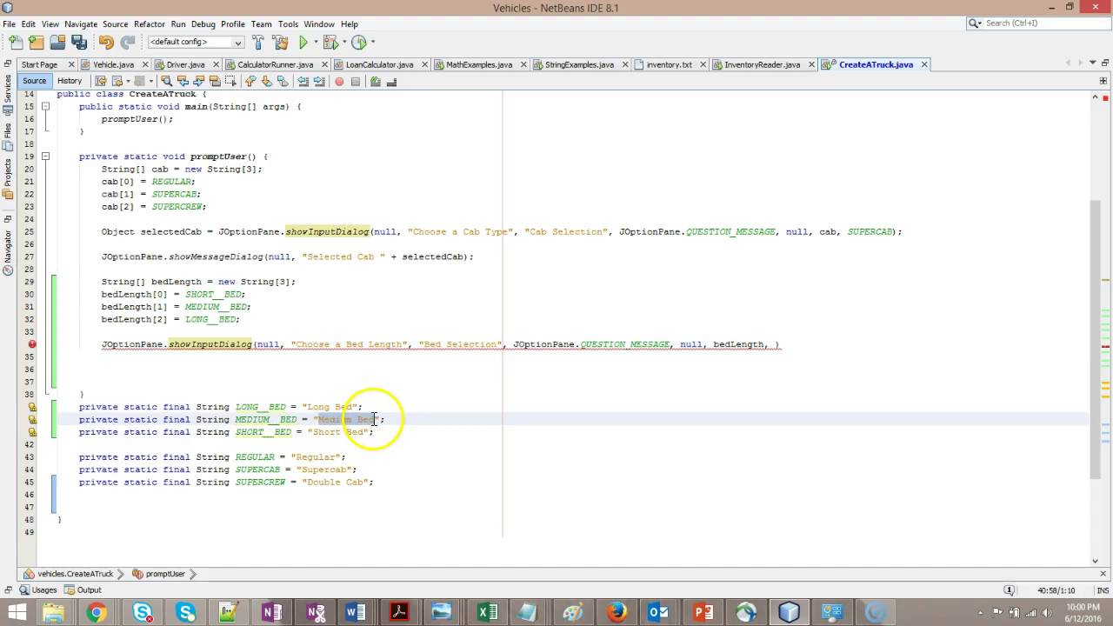The width and height of the screenshot is (1113, 626).
Task: Toggle rectangular selection mode
Action: pos(230,81)
